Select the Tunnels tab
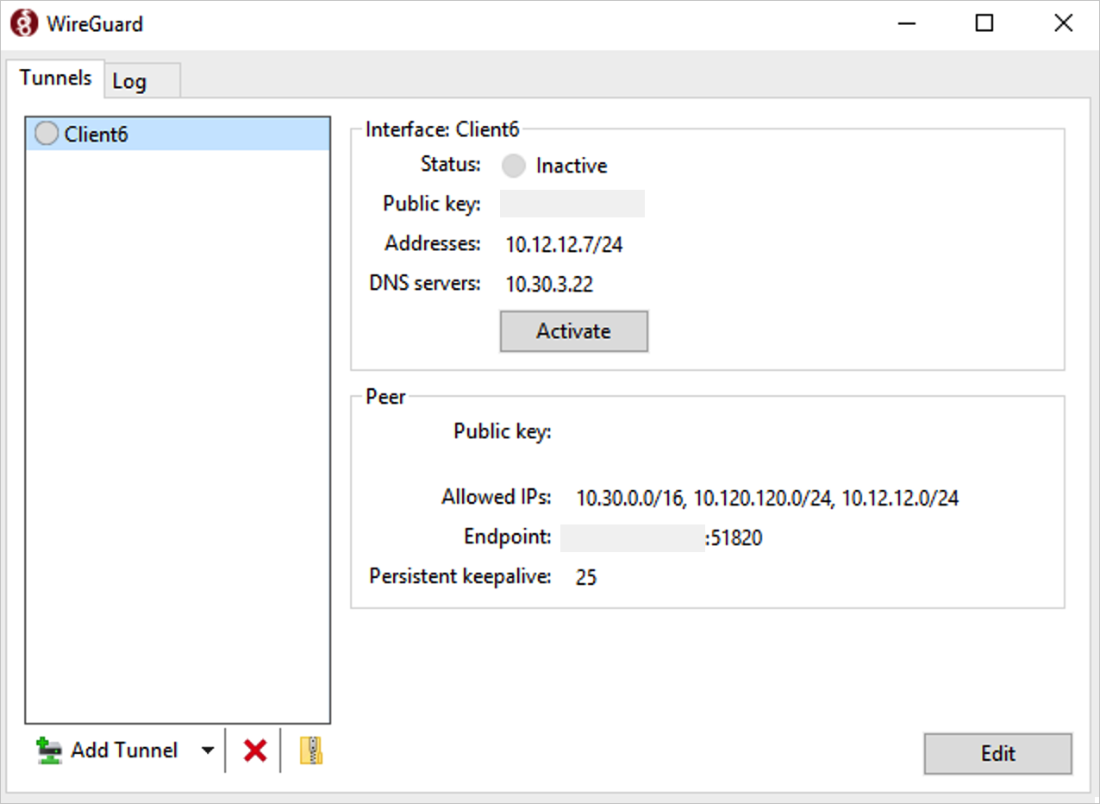Screen dimensions: 1100x804 click(55, 78)
